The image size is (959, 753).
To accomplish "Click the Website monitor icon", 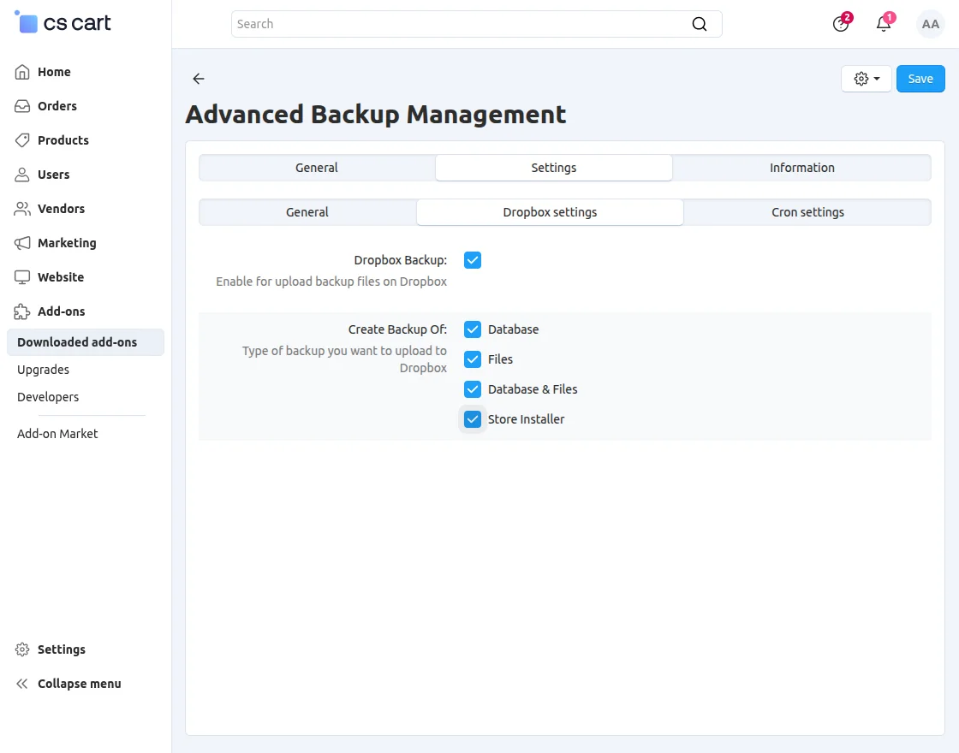I will point(22,277).
